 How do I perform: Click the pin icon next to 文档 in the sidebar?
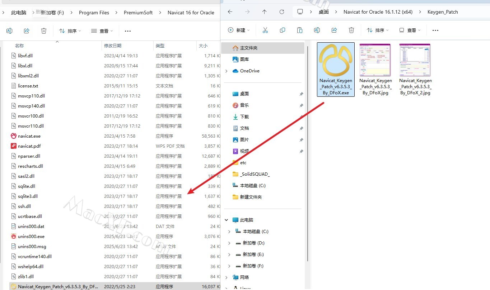(x=301, y=128)
